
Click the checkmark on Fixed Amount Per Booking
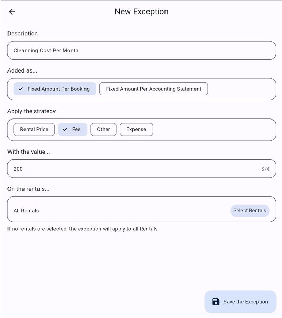point(21,89)
